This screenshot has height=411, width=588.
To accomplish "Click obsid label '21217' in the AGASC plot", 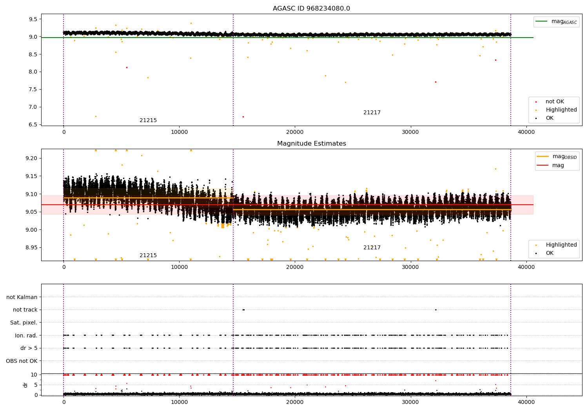I will click(372, 113).
